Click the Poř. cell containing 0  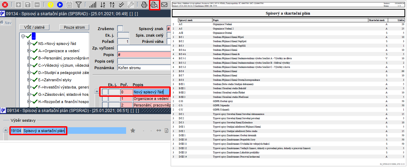126,92
